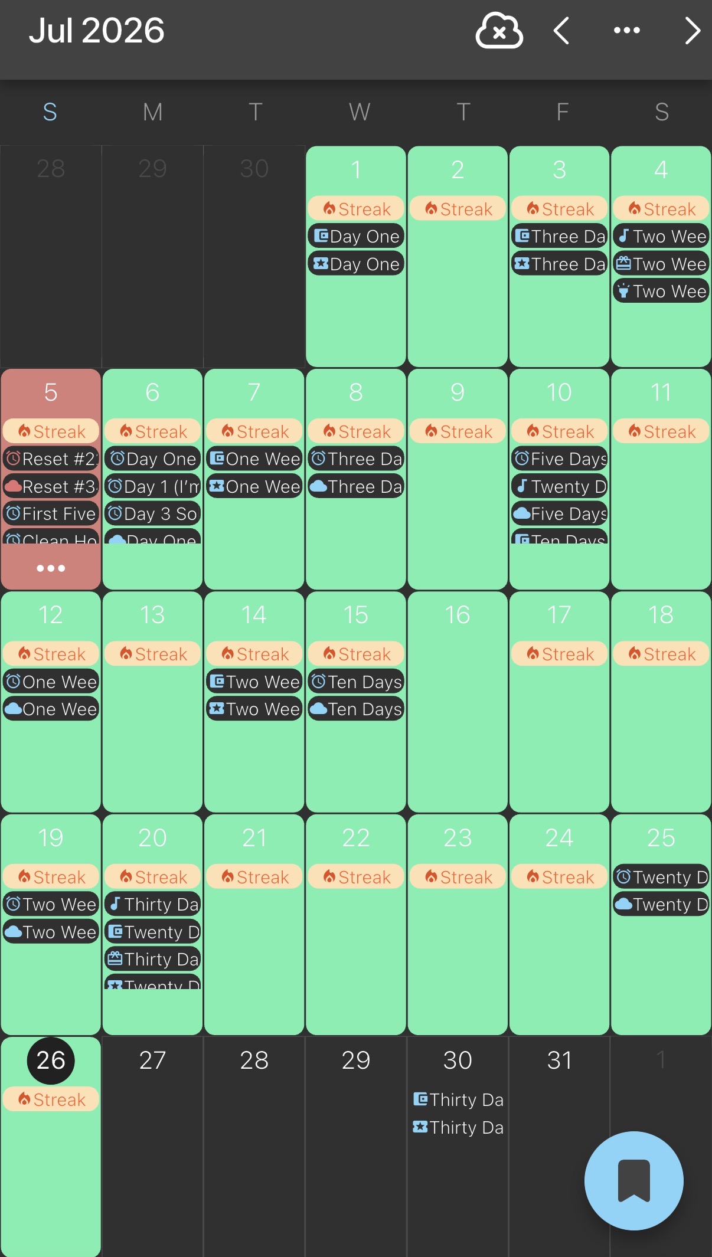The height and width of the screenshot is (1257, 712).
Task: Open the Streak badge on July 1
Action: pyautogui.click(x=356, y=209)
